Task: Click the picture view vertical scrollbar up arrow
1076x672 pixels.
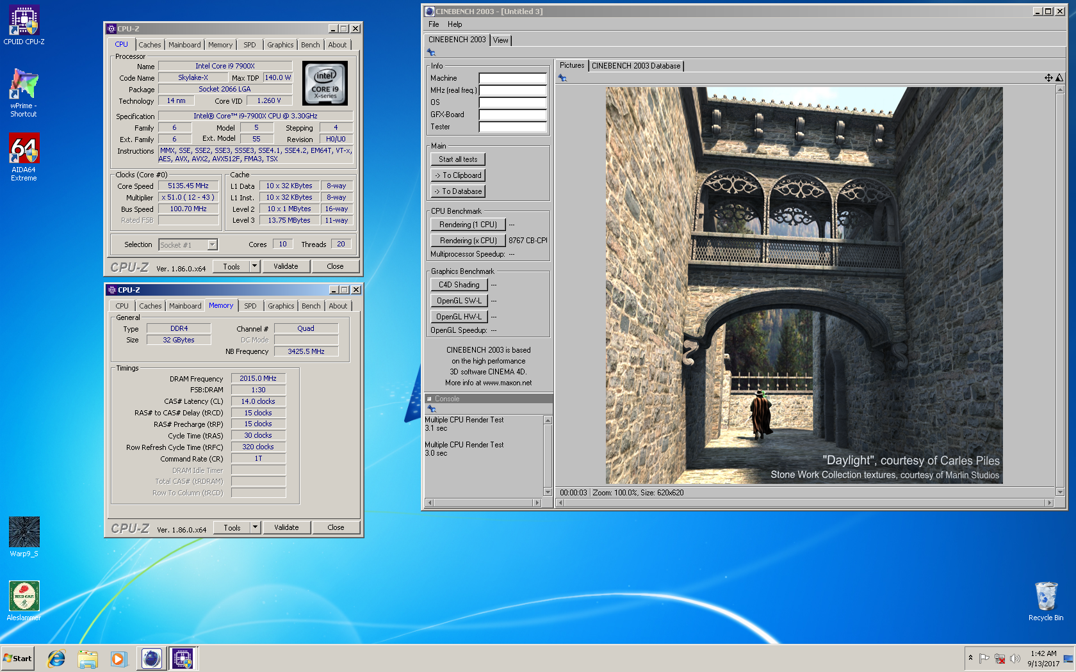Action: 1060,89
